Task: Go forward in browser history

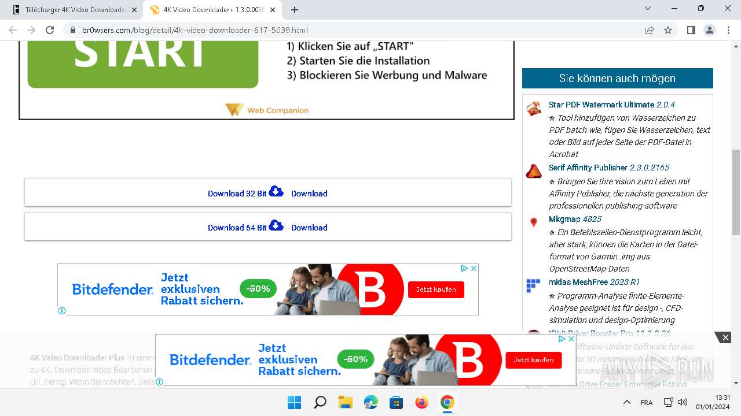Action: tap(31, 30)
